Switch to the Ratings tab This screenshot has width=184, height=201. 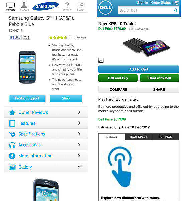(166, 137)
